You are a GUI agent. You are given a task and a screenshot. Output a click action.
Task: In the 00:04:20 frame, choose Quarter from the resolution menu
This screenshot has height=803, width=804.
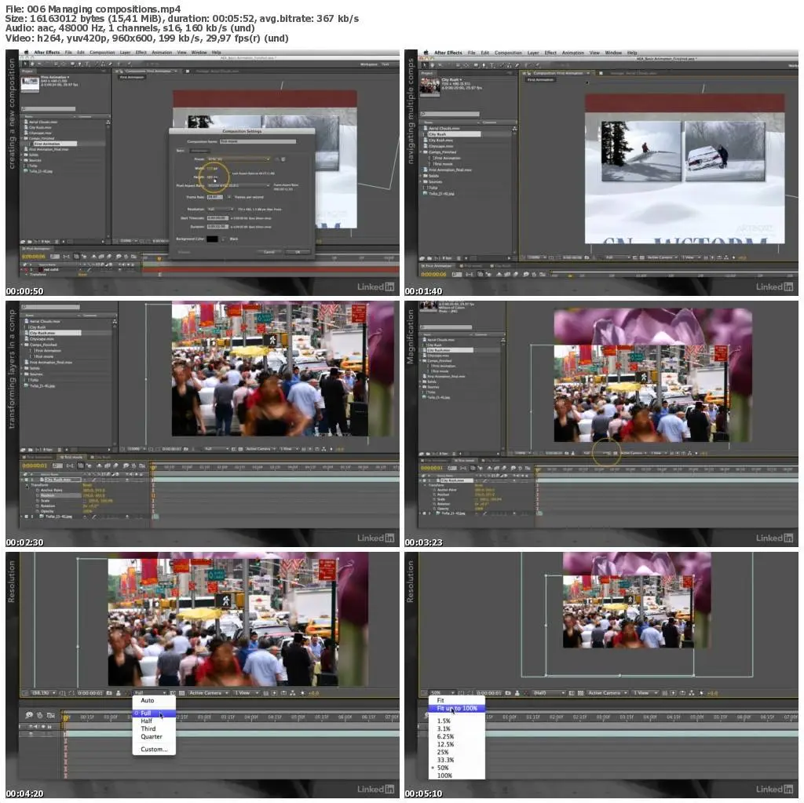[x=154, y=737]
